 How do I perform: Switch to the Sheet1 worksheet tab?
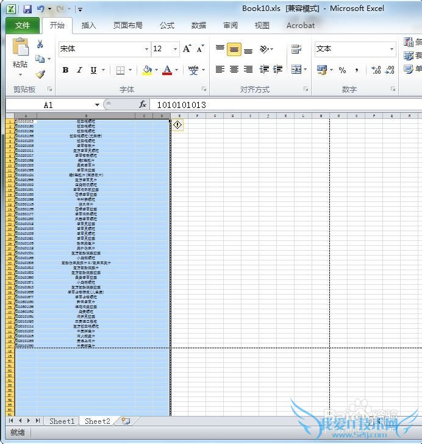click(x=62, y=421)
